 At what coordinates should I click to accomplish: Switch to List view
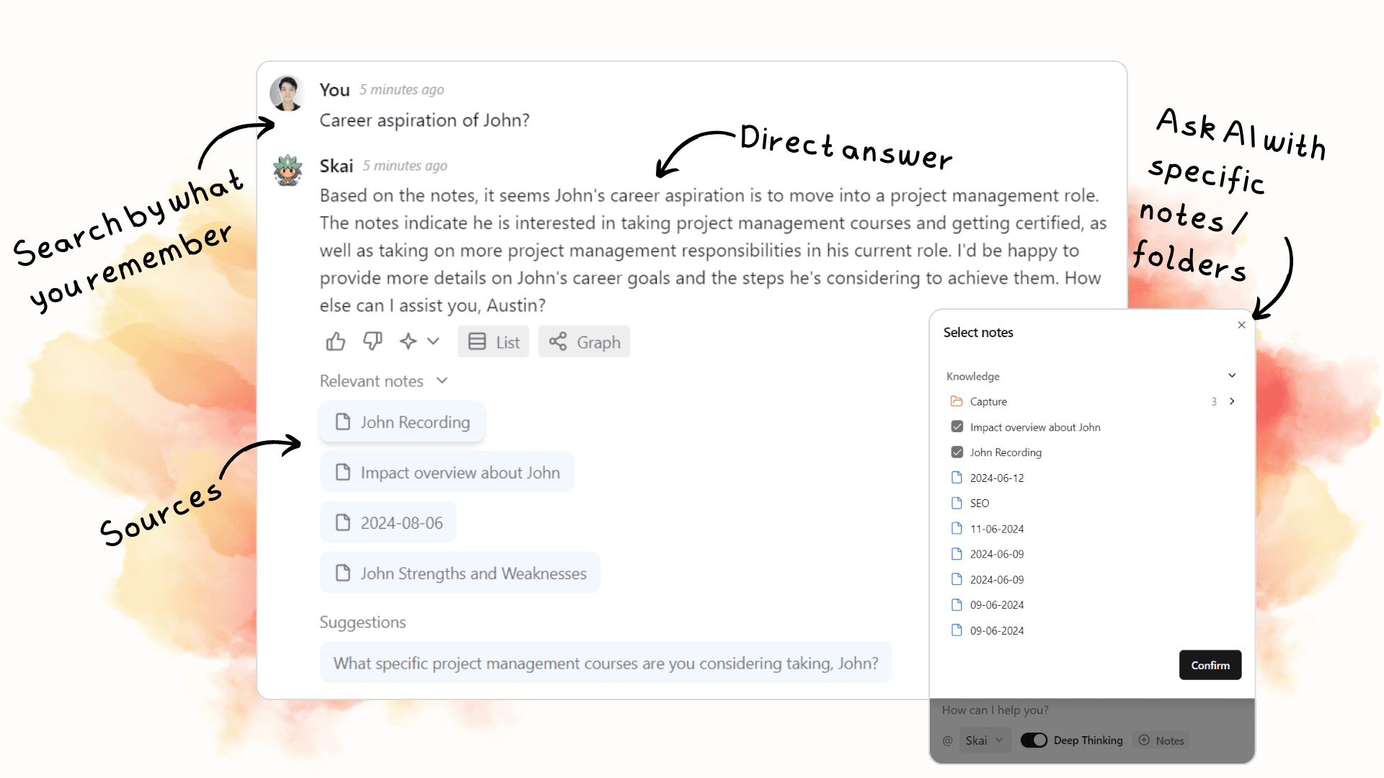pyautogui.click(x=494, y=342)
